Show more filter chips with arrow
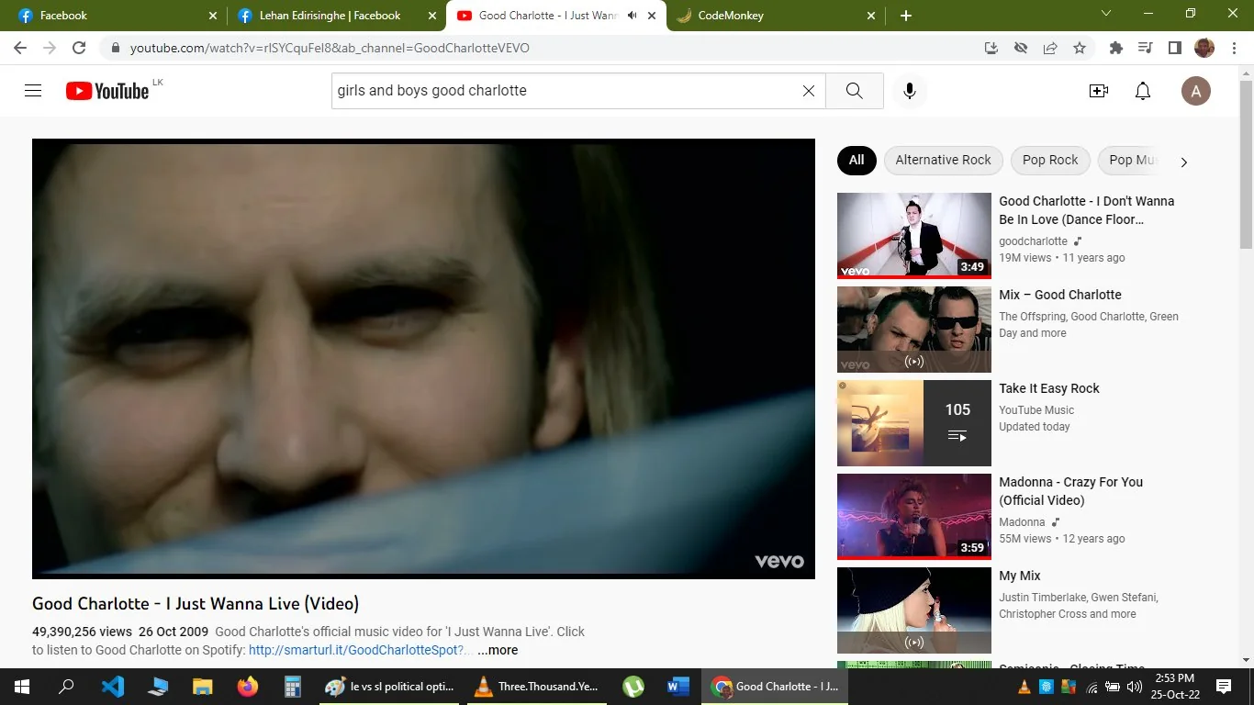Screen dimensions: 1254x705 (x=1183, y=162)
